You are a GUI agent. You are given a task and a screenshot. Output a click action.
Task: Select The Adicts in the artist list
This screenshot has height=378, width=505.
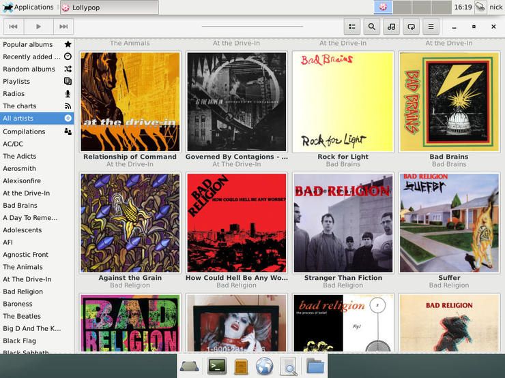pyautogui.click(x=37, y=156)
